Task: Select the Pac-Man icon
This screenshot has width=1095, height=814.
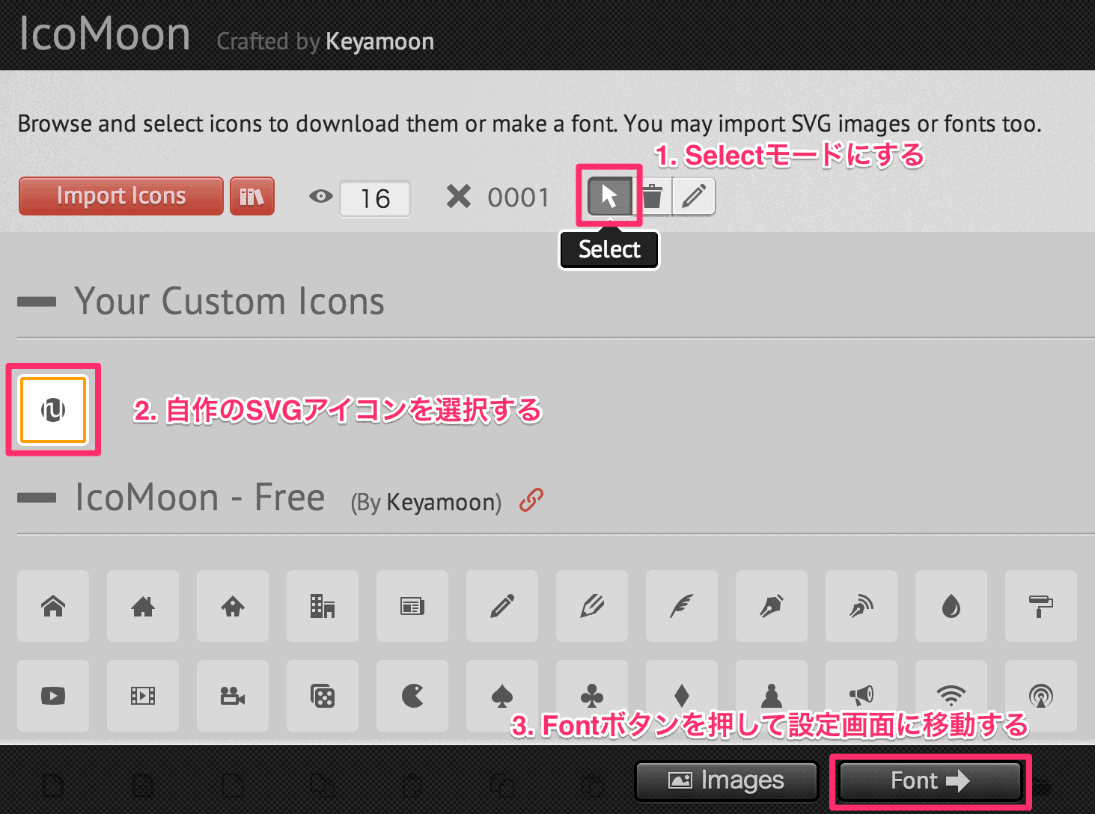Action: [x=412, y=696]
